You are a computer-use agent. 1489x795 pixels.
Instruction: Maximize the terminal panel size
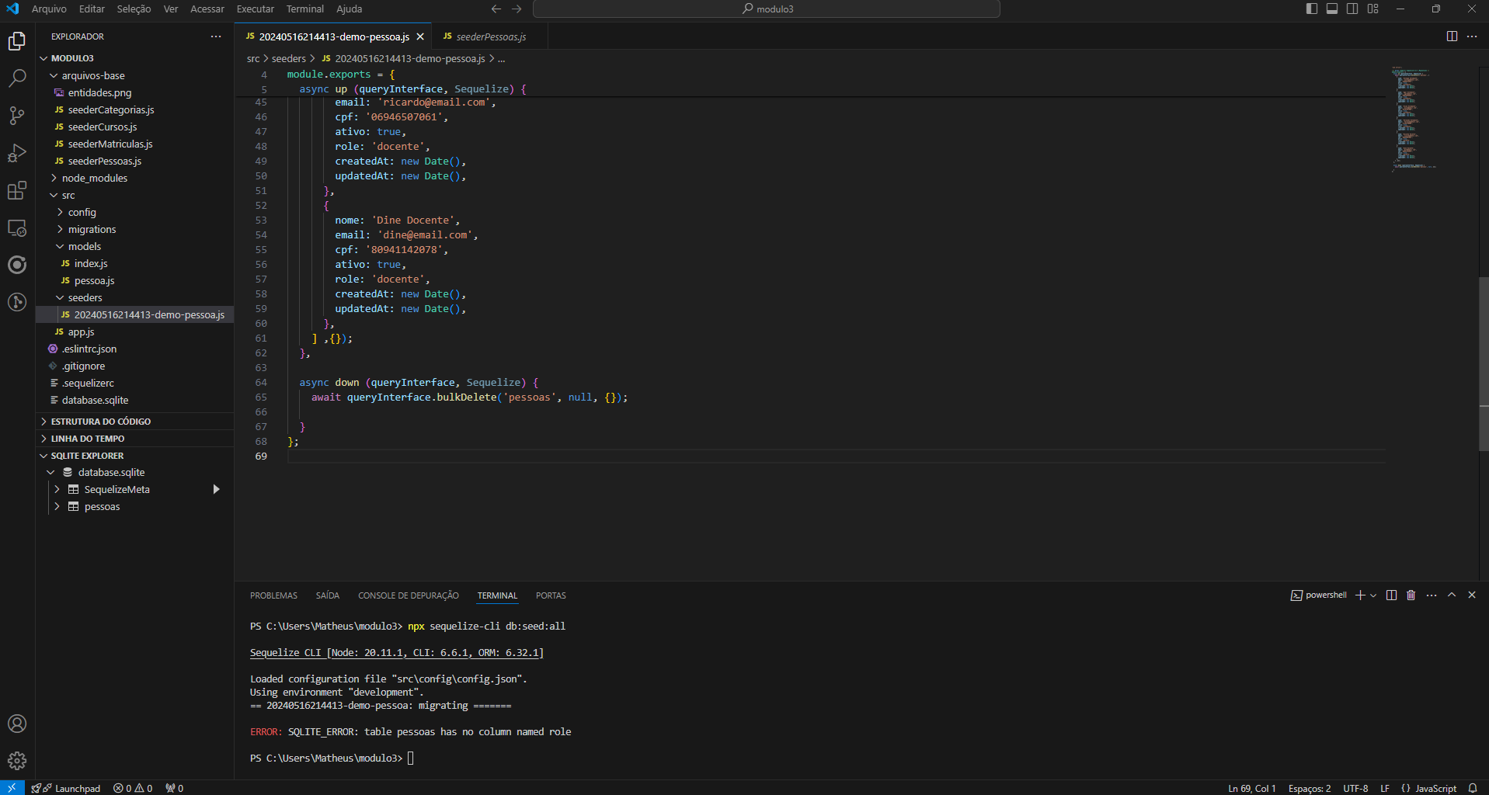[x=1452, y=595]
